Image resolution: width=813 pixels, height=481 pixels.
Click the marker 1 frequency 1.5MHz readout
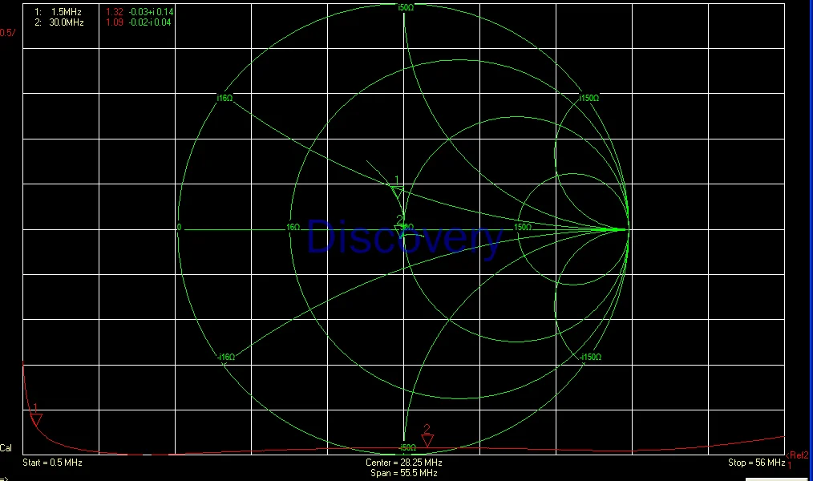66,12
